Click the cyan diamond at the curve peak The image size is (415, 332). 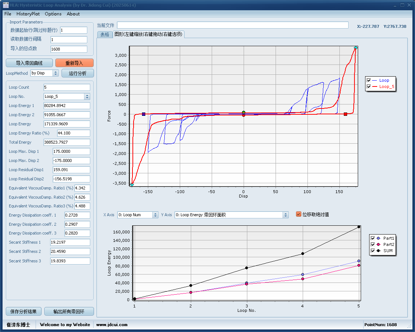[356, 48]
